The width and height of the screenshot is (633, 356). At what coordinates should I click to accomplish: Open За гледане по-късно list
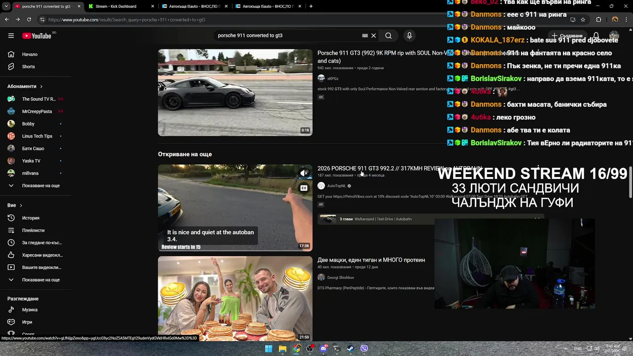(36, 243)
